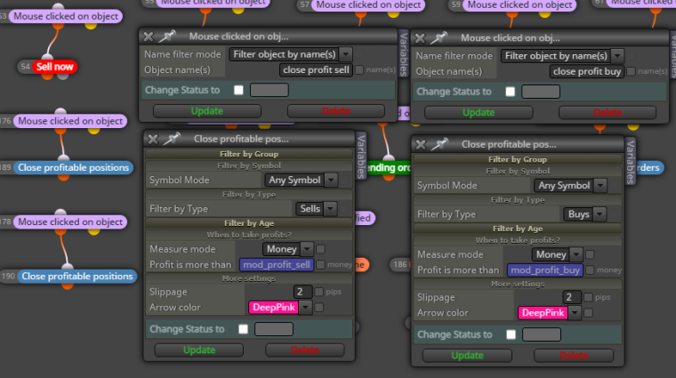Select 'Close profitable positions' block 189
The width and height of the screenshot is (676, 378).
tap(73, 168)
